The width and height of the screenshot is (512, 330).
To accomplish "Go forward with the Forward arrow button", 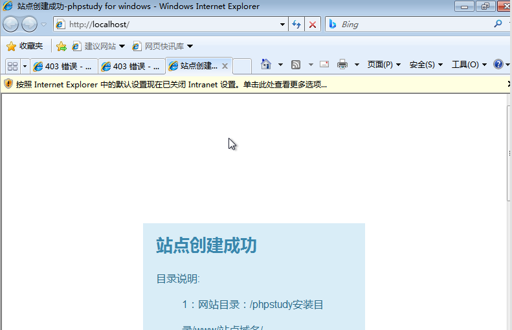I will [x=29, y=25].
